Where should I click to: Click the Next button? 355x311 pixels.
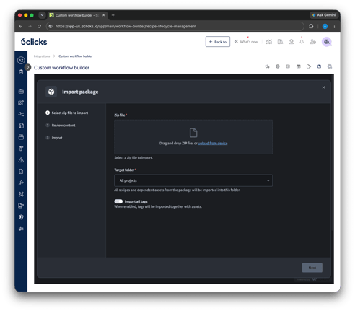coord(312,268)
